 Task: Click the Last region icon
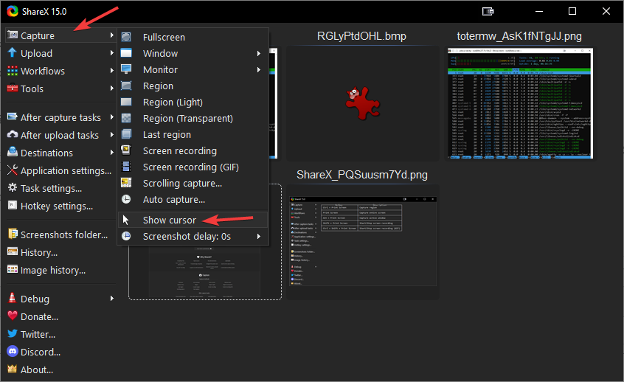pyautogui.click(x=126, y=134)
